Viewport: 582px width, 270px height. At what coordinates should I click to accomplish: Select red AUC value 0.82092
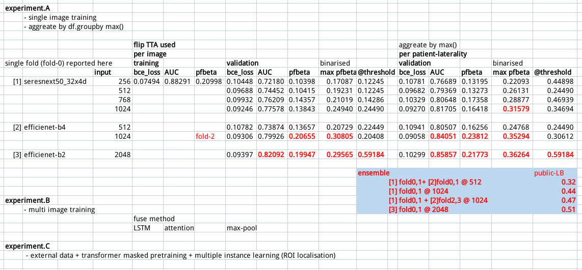pyautogui.click(x=271, y=155)
